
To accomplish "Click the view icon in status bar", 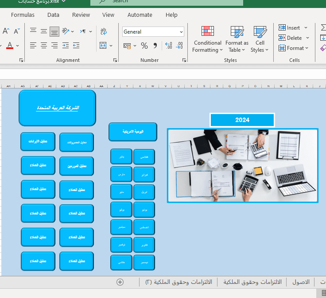I will click(323, 293).
